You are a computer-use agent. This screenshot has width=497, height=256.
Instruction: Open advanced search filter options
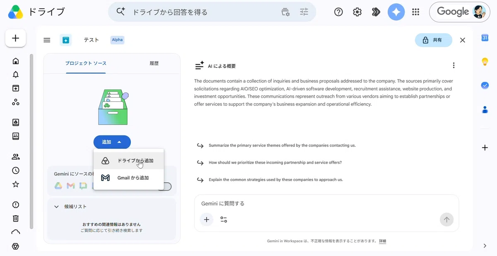pyautogui.click(x=304, y=12)
